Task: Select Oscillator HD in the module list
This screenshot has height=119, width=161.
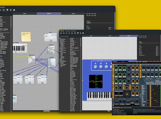Action: 73,55
